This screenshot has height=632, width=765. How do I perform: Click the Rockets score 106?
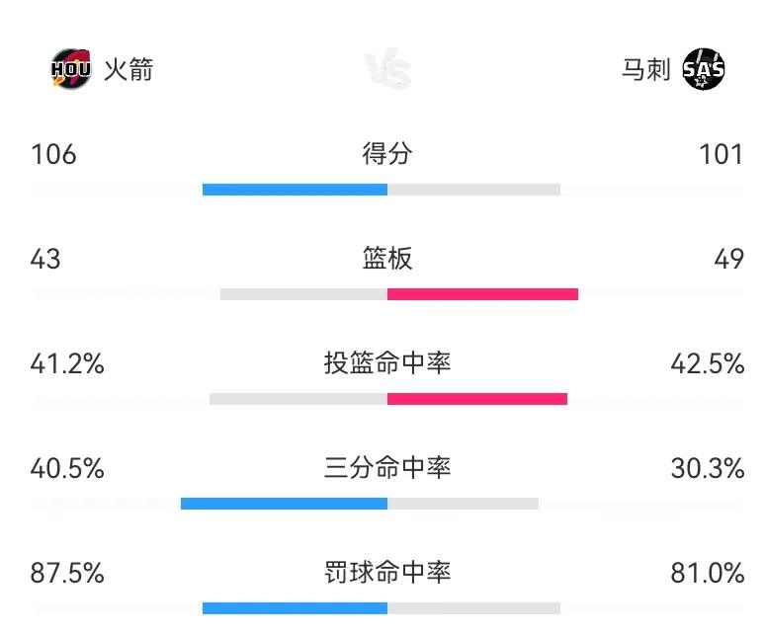pyautogui.click(x=53, y=154)
